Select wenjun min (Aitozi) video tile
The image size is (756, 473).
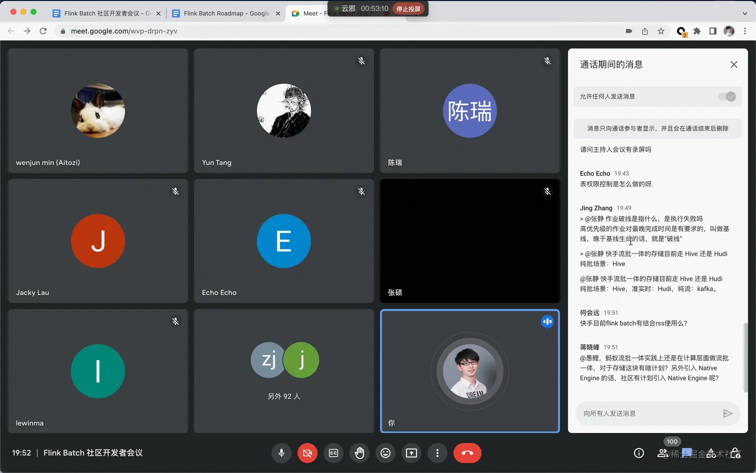pos(98,110)
